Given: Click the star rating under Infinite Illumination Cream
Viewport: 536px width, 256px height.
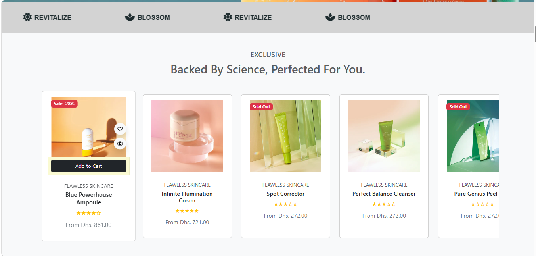Looking at the screenshot, I should pyautogui.click(x=187, y=211).
